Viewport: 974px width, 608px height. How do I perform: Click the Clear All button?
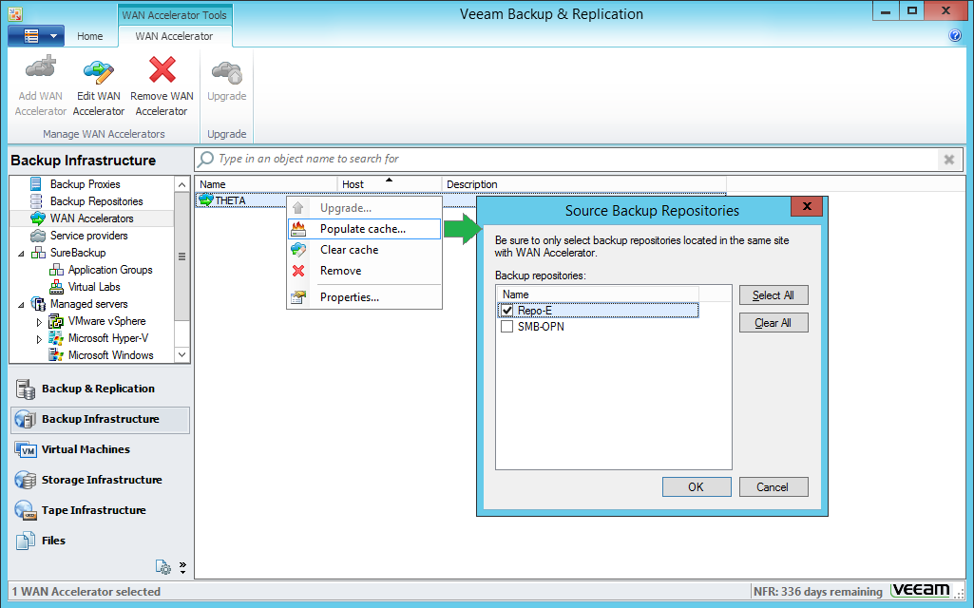[x=773, y=323]
